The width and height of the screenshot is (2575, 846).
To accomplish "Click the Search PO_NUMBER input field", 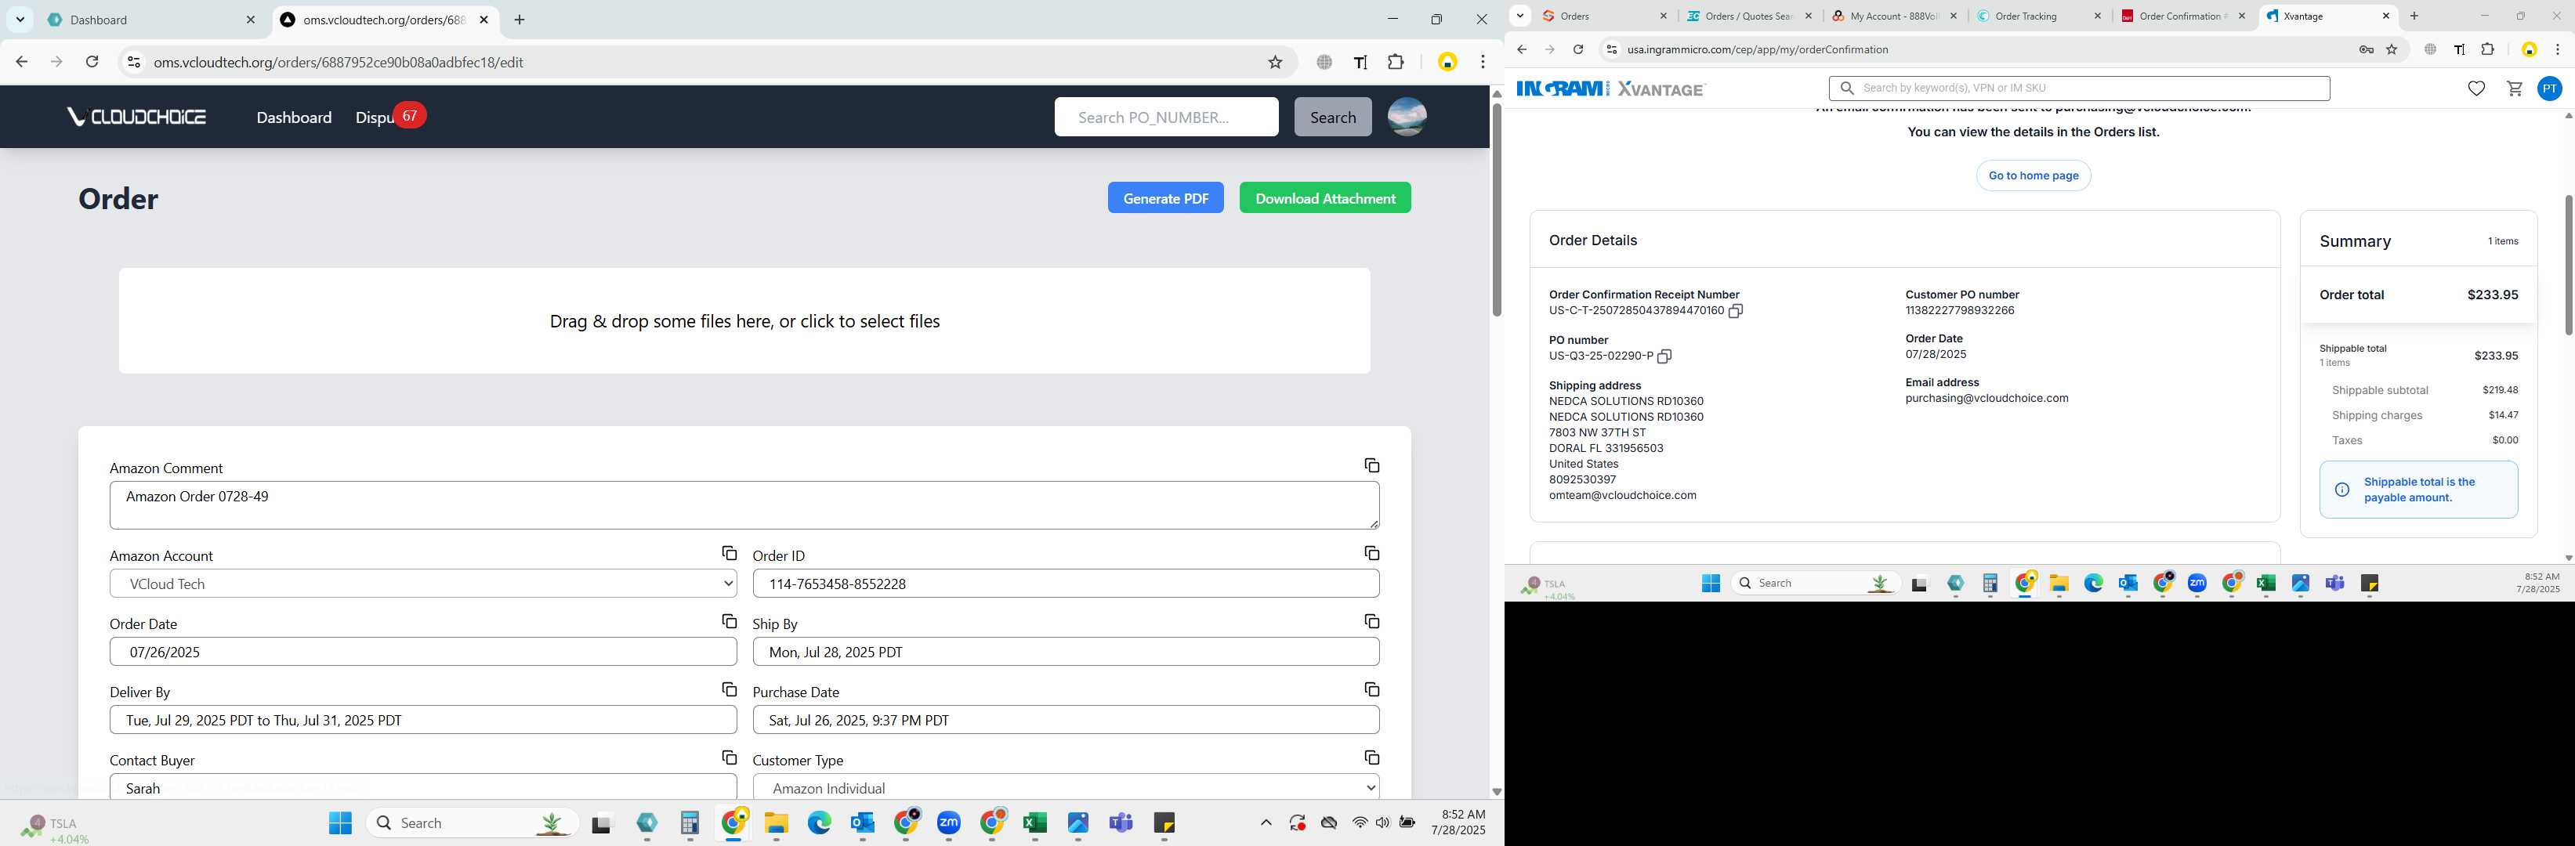I will 1165,117.
